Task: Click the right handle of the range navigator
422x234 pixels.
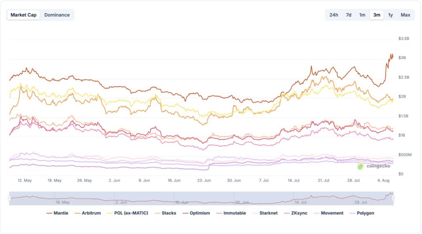Action: 393,198
